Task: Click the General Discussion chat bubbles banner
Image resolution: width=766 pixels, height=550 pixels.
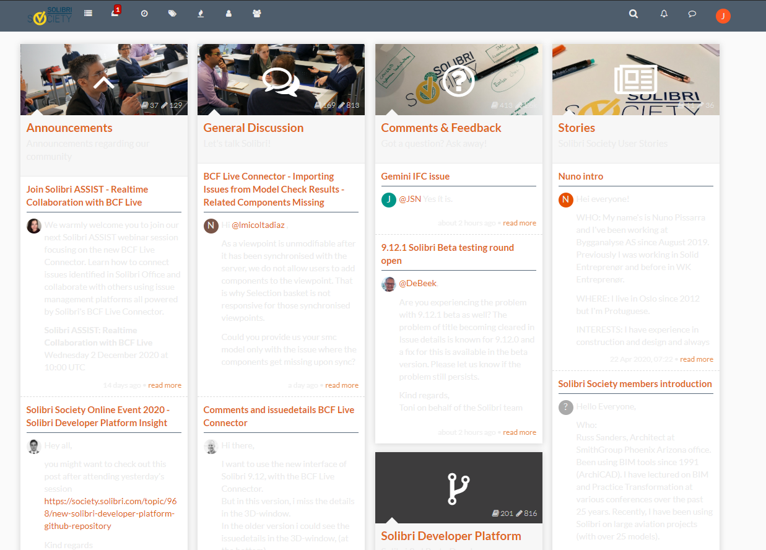Action: coord(281,79)
